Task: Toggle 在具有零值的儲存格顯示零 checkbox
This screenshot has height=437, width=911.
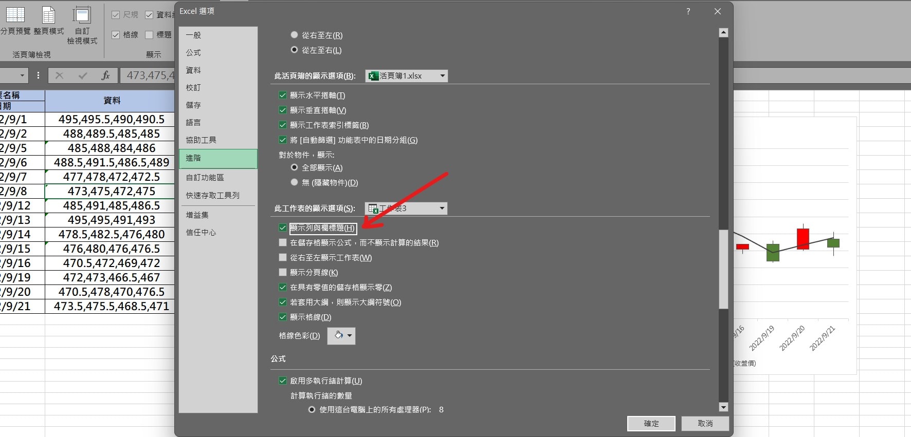Action: pyautogui.click(x=283, y=287)
